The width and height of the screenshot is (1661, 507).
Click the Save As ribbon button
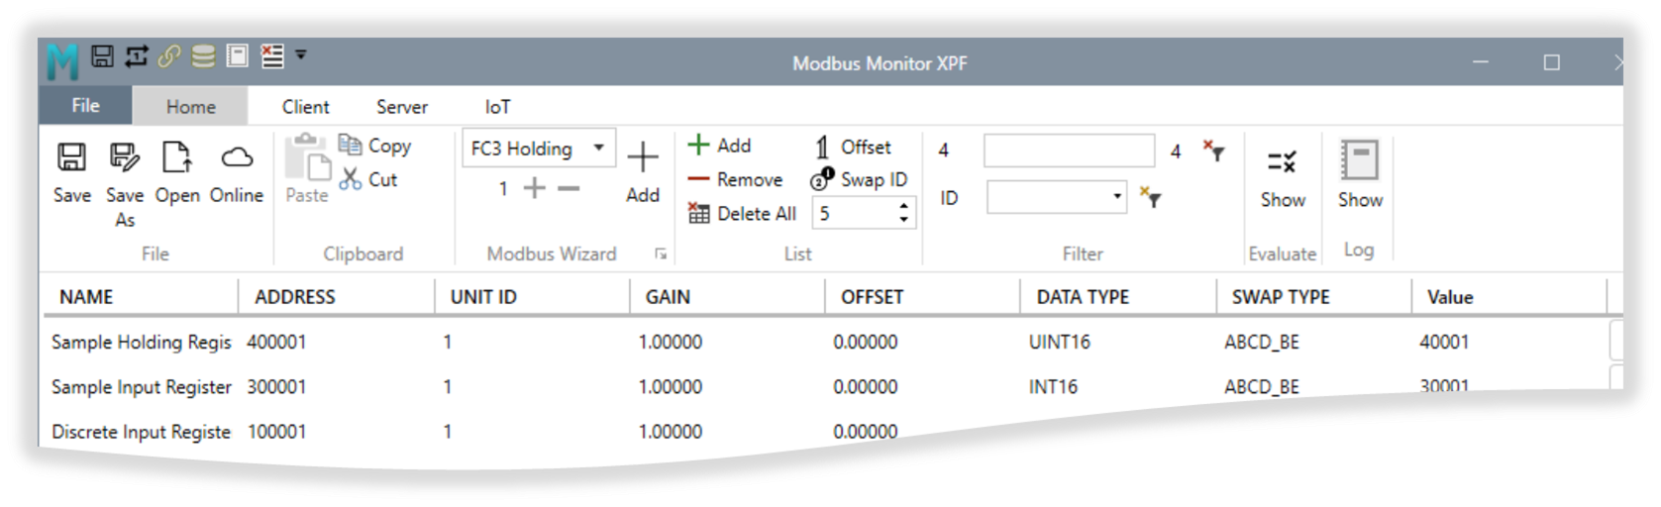click(125, 185)
